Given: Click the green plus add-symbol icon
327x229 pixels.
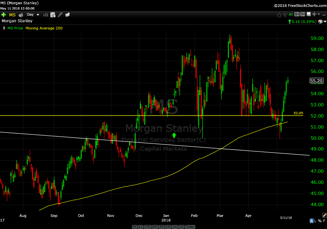Looking at the screenshot, I should pyautogui.click(x=4, y=15).
